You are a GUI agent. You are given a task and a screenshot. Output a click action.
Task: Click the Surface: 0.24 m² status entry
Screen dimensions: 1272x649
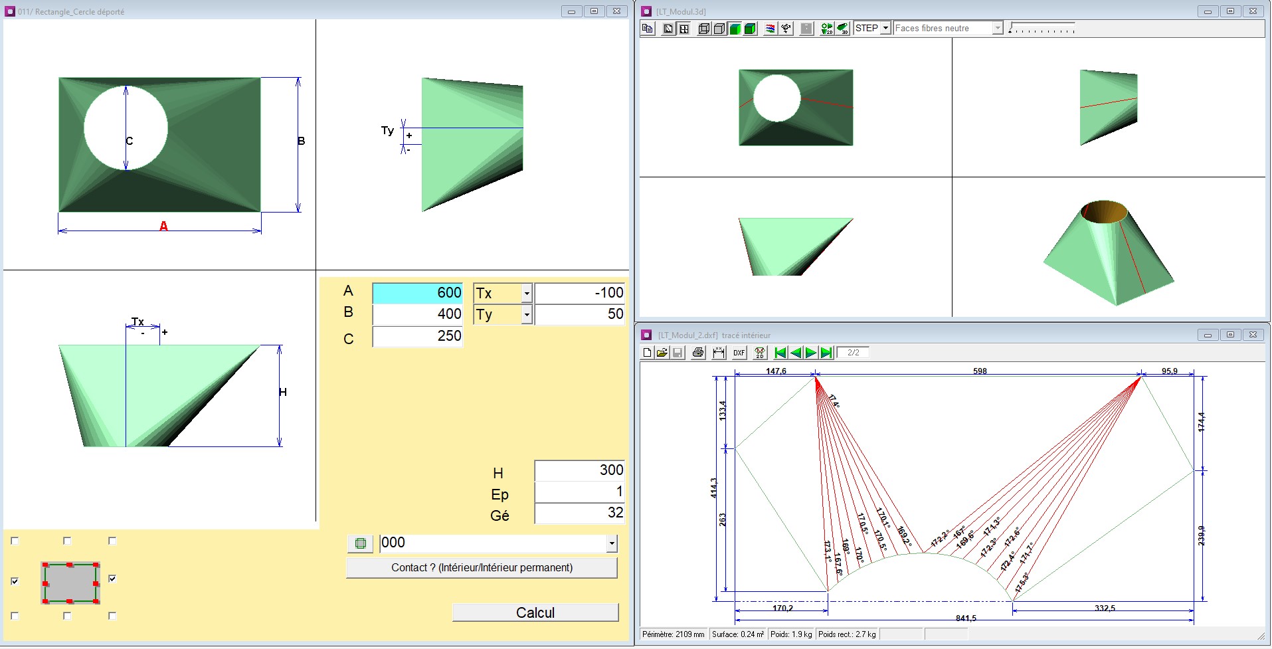pos(738,634)
